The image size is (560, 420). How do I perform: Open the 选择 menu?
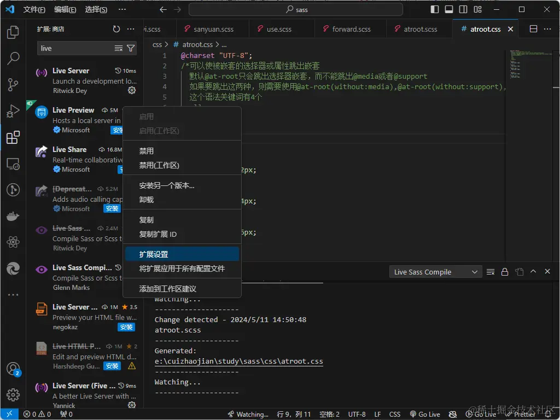tap(96, 10)
